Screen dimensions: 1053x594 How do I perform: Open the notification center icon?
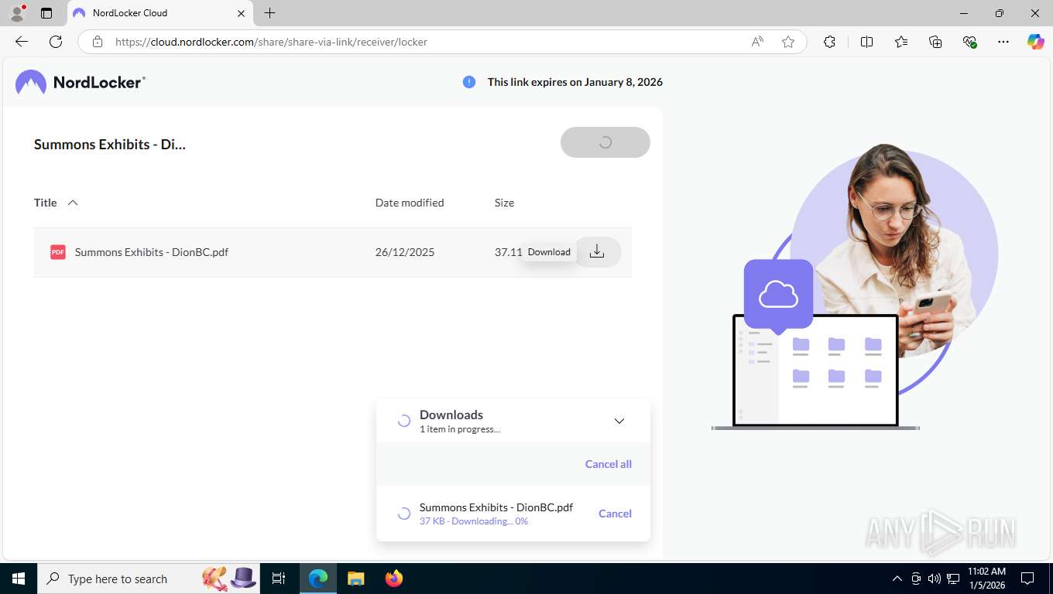click(x=1028, y=579)
